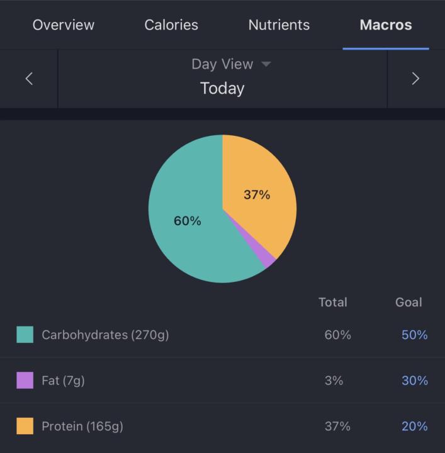Open the Day View dropdown arrow

point(266,64)
